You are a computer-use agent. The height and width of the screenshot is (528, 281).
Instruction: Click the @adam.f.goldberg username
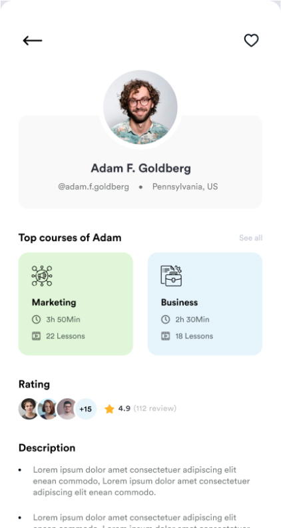(93, 186)
